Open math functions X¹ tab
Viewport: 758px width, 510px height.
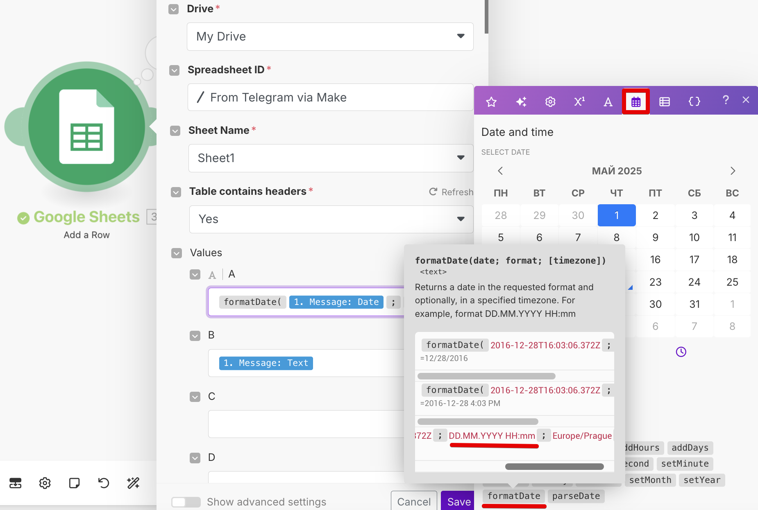(x=579, y=102)
